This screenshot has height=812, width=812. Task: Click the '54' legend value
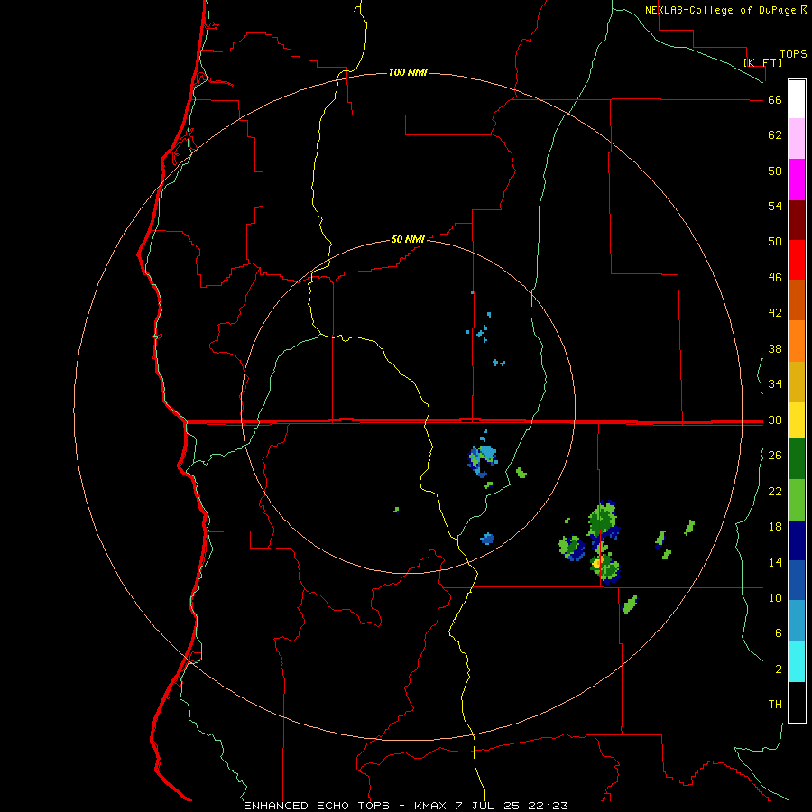[775, 206]
